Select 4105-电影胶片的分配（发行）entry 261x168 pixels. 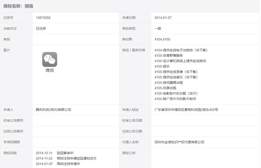pyautogui.click(x=176, y=94)
